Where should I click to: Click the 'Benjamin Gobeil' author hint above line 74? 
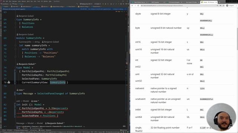click(26, 64)
